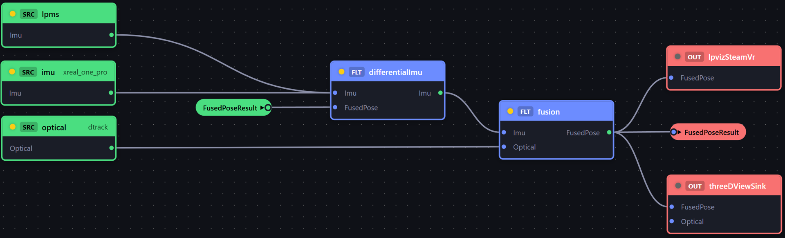Click the Imu output port of differentialImu
The height and width of the screenshot is (238, 785).
coord(440,93)
